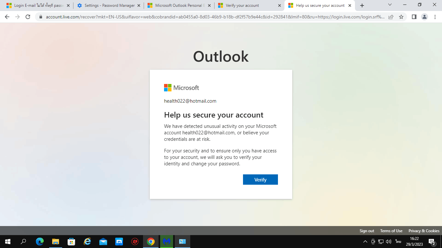Close the Verify your account tab

(x=280, y=5)
